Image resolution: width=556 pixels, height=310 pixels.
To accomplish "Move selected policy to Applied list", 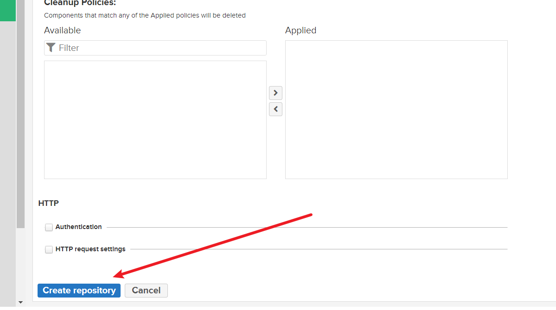I will click(275, 93).
